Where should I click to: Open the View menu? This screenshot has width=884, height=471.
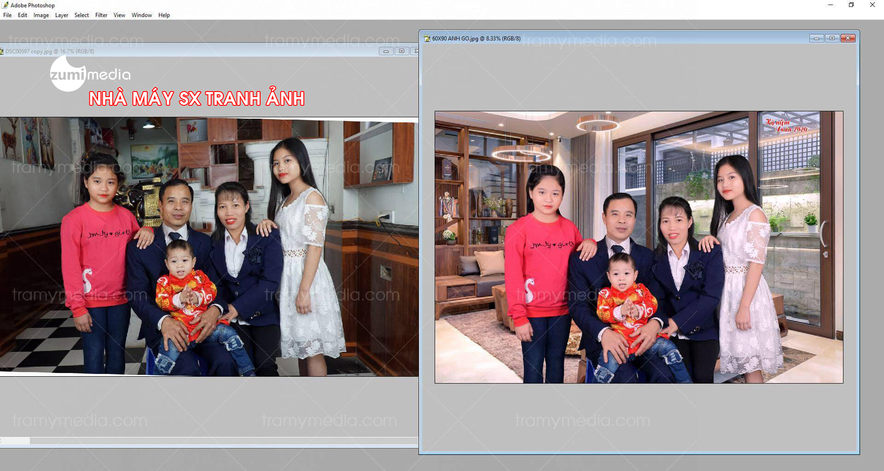pyautogui.click(x=119, y=15)
